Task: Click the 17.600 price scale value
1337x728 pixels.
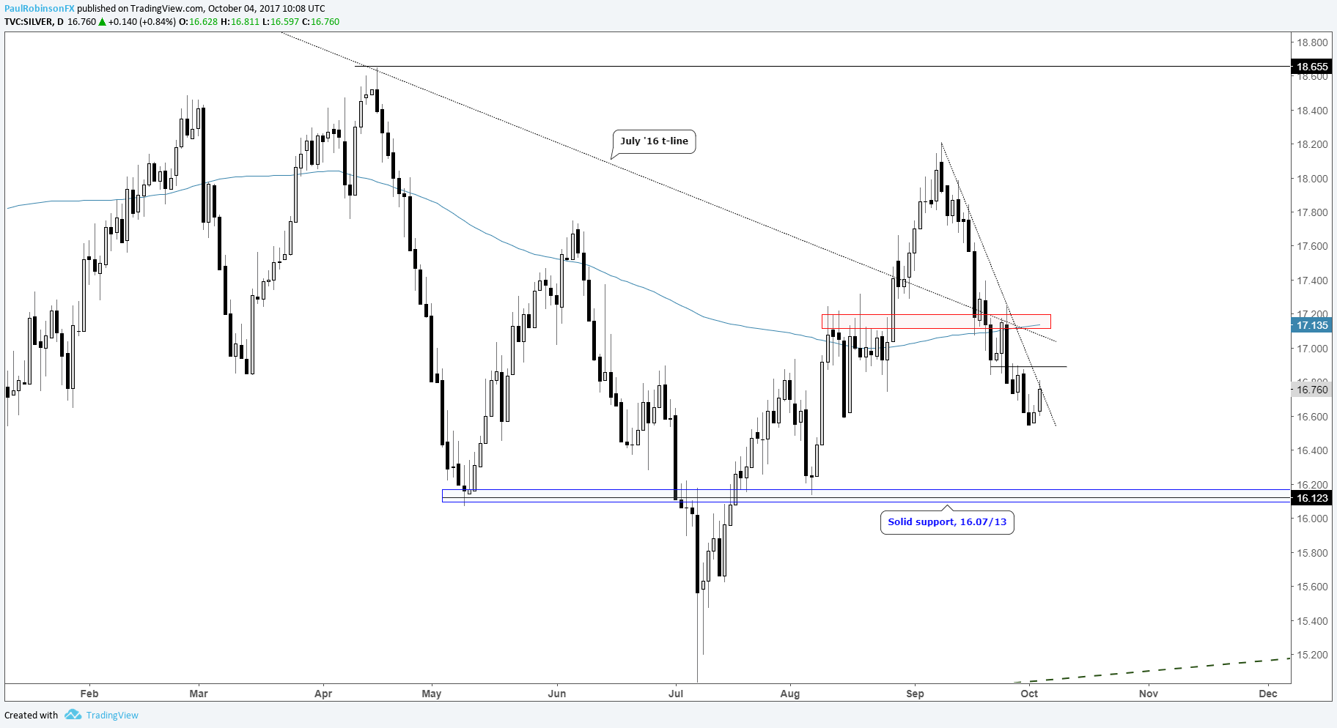Action: coord(1312,246)
